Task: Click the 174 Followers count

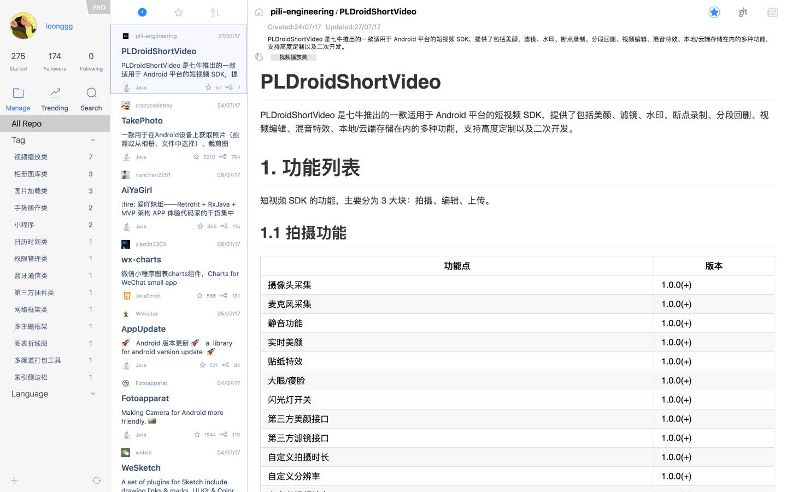Action: pos(55,61)
